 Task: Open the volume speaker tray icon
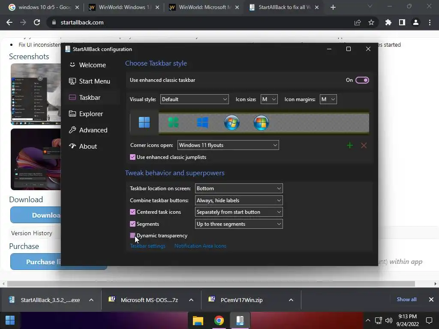click(388, 320)
